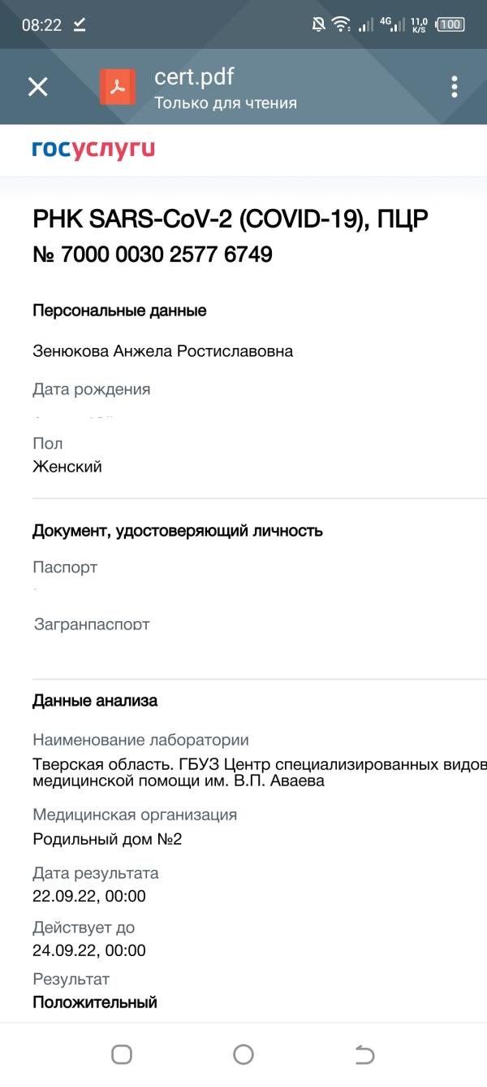Screen dimensions: 487x1087
Task: Tap the red PDF file icon
Action: point(118,87)
